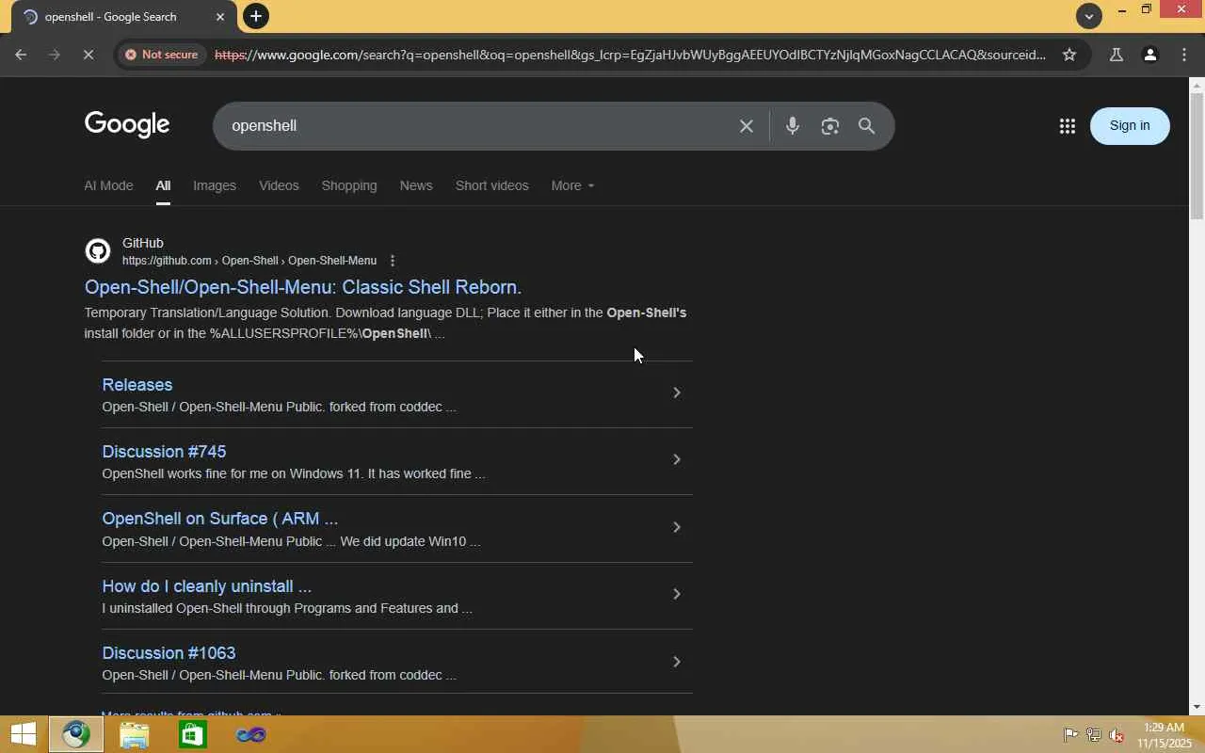1205x753 pixels.
Task: Sign in to Google account
Action: click(x=1130, y=125)
